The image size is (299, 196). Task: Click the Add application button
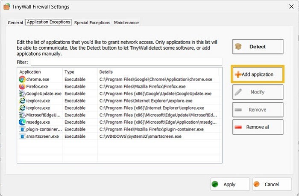257,74
